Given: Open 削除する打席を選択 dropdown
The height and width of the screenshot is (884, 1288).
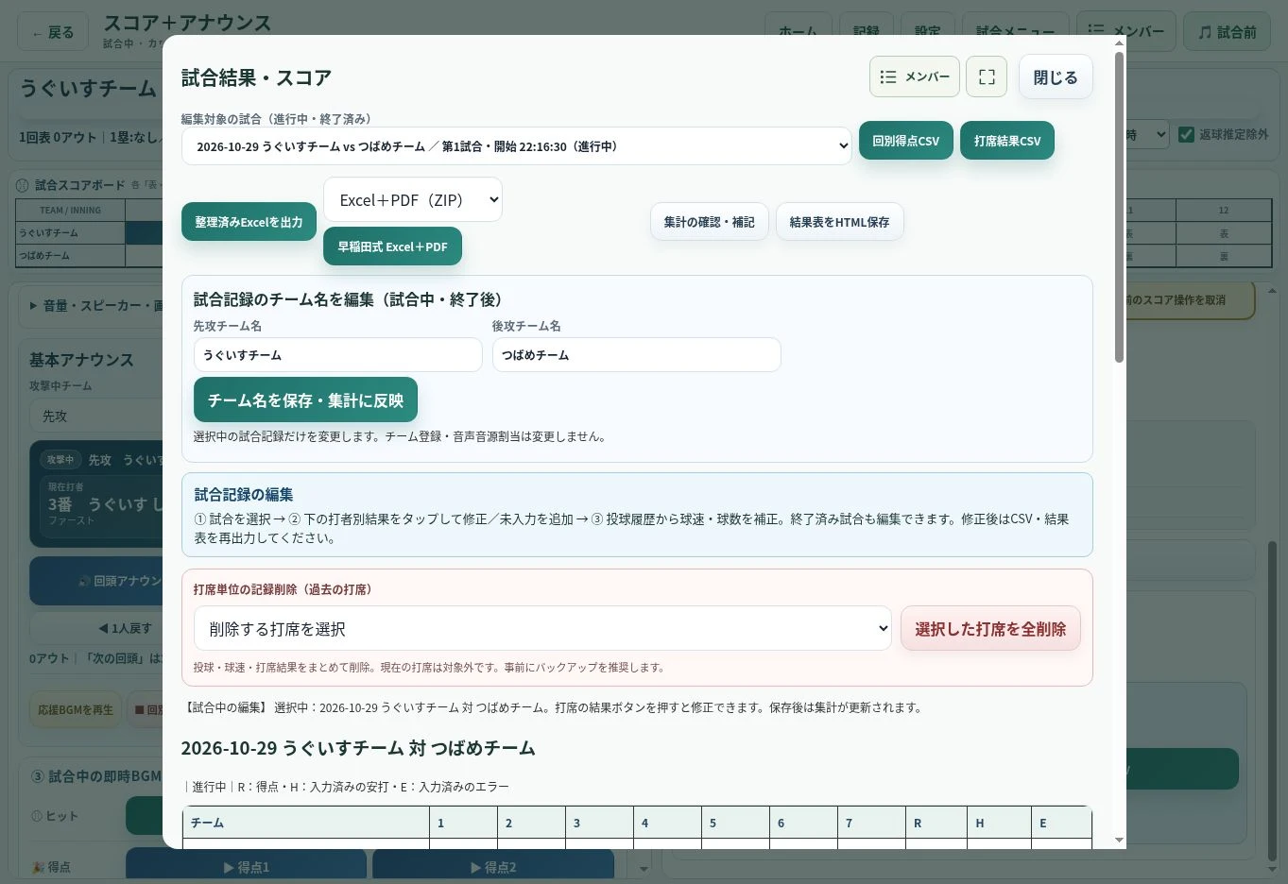Looking at the screenshot, I should pyautogui.click(x=542, y=628).
